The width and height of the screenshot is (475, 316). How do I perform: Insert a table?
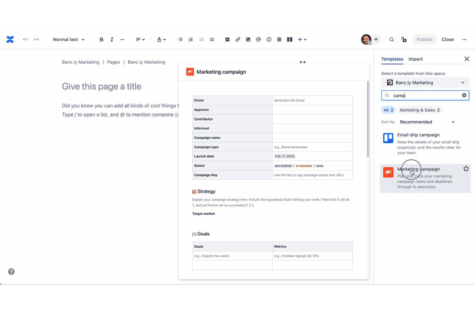(x=279, y=39)
